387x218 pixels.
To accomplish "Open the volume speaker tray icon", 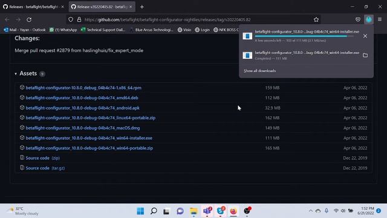I will click(x=343, y=211).
